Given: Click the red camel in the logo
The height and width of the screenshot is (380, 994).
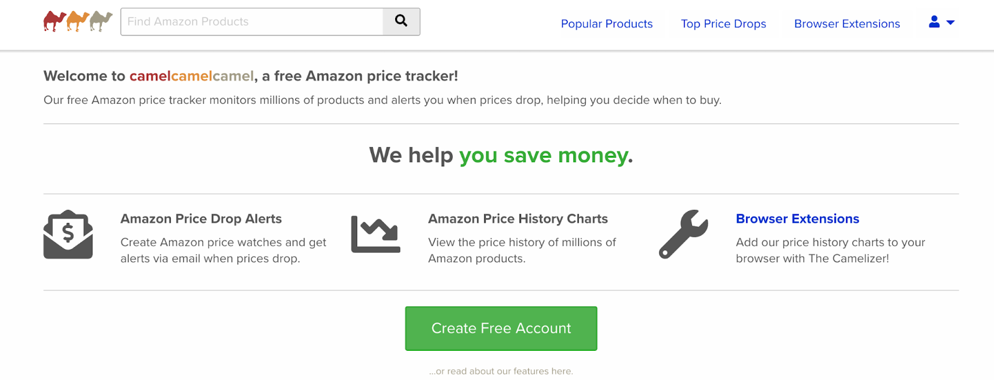Looking at the screenshot, I should pyautogui.click(x=55, y=22).
